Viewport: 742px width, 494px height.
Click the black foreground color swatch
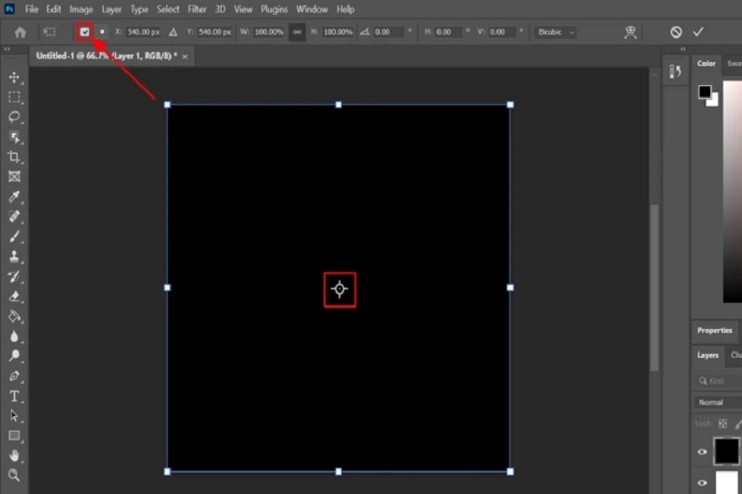tap(705, 91)
